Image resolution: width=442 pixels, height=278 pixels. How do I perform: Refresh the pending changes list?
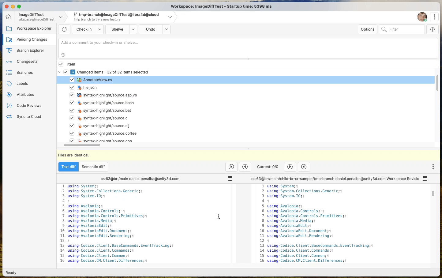(x=64, y=29)
